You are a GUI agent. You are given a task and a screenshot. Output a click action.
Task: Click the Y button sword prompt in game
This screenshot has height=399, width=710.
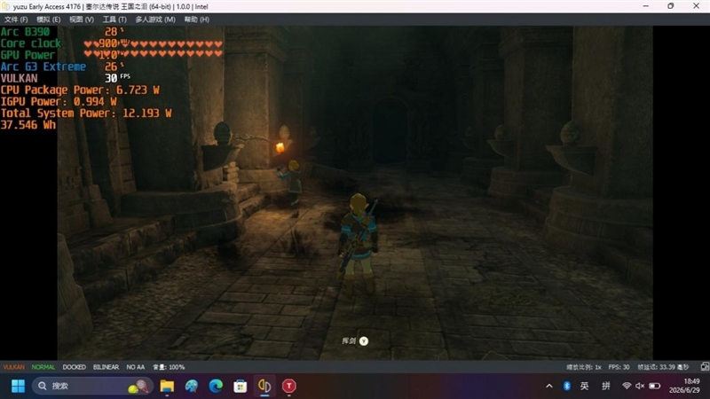click(364, 341)
